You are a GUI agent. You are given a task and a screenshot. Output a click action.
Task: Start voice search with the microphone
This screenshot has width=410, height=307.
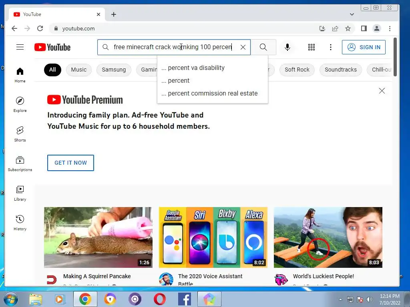287,47
